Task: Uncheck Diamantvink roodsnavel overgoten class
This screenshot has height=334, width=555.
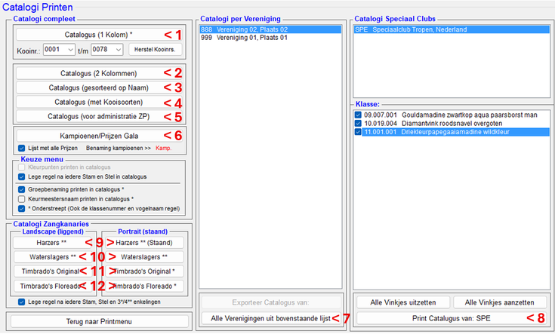Action: tap(358, 122)
